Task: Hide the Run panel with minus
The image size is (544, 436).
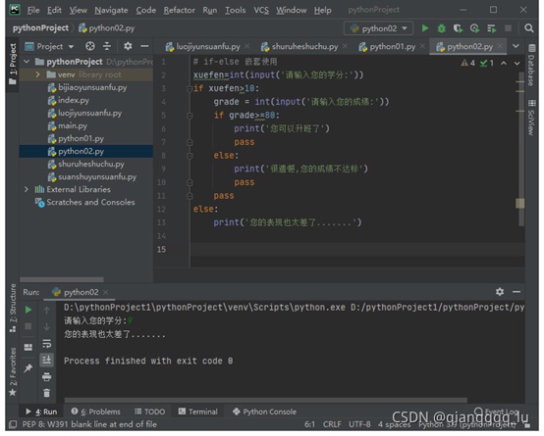Action: [x=517, y=292]
